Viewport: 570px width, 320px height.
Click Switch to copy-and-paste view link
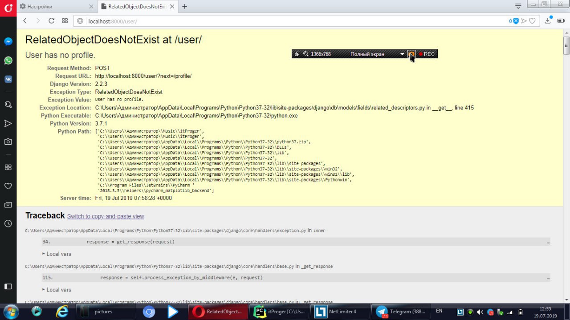[106, 216]
